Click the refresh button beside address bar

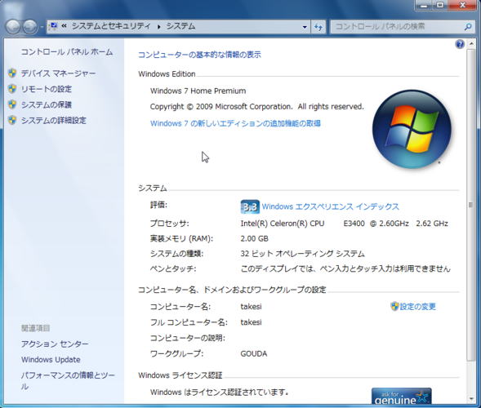318,27
